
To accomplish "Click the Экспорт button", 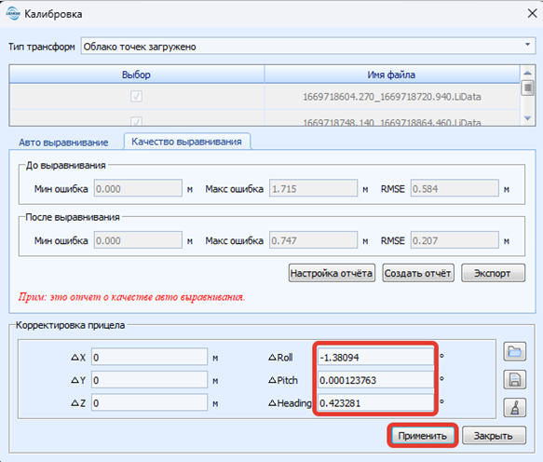I will tap(493, 273).
